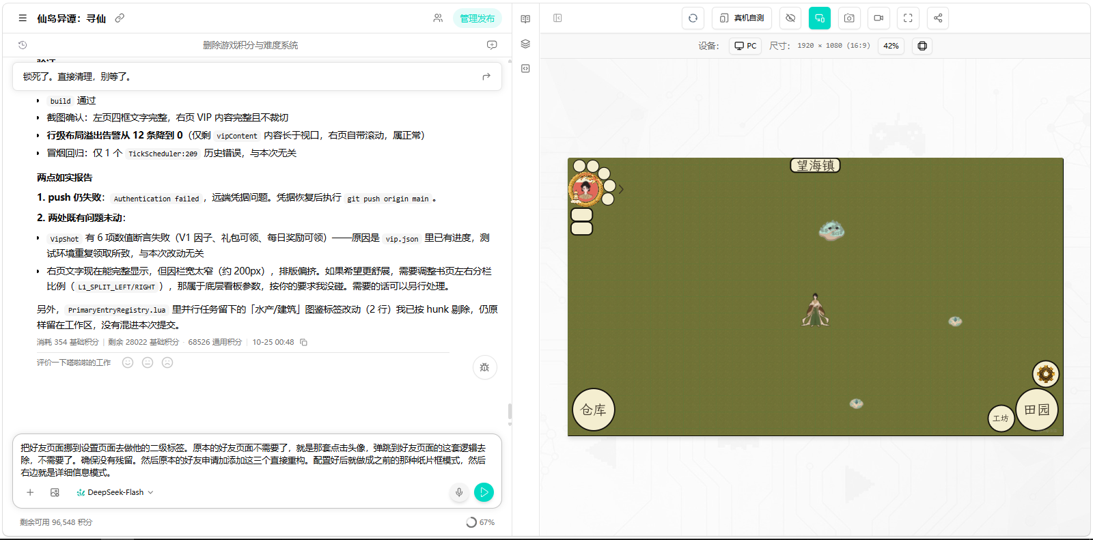Rate the work with the happy face
The height and width of the screenshot is (540, 1093).
[x=128, y=363]
